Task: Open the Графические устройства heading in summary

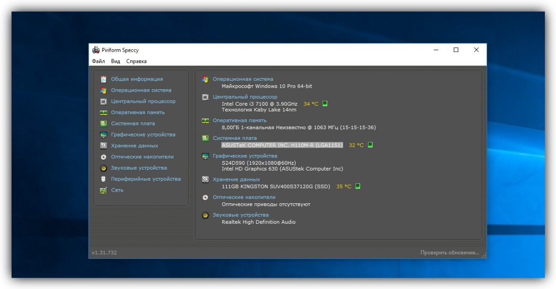Action: 245,156
